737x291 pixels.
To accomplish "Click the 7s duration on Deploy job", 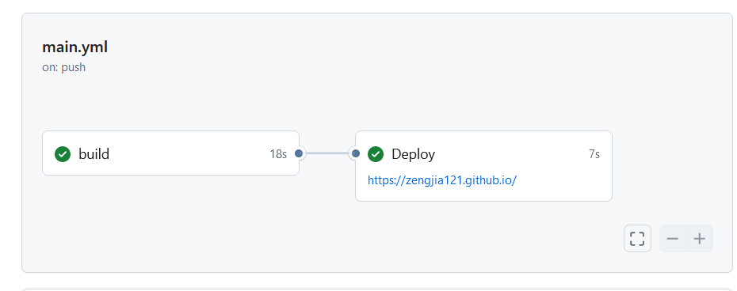I will [594, 154].
